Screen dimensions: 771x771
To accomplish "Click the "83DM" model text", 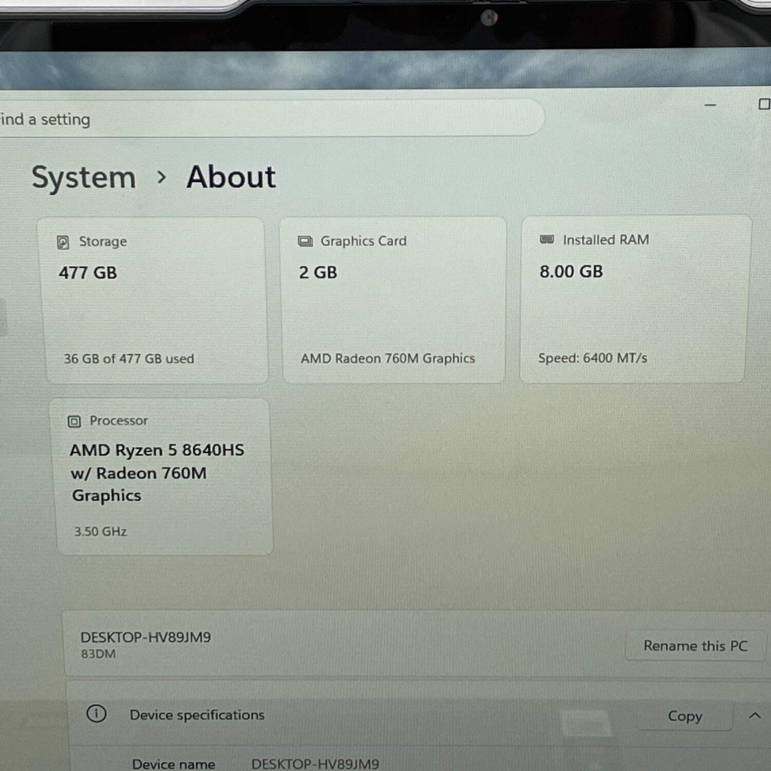I will pos(98,654).
